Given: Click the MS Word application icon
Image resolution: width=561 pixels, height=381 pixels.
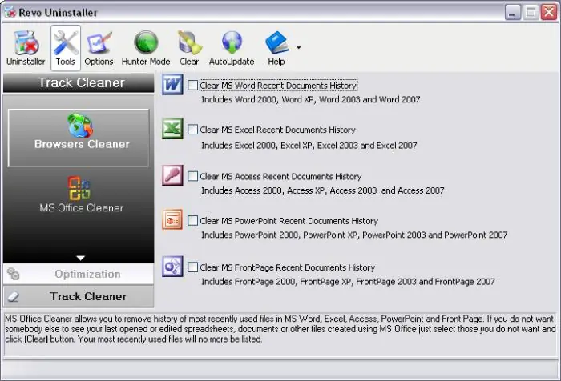Looking at the screenshot, I should pyautogui.click(x=172, y=84).
